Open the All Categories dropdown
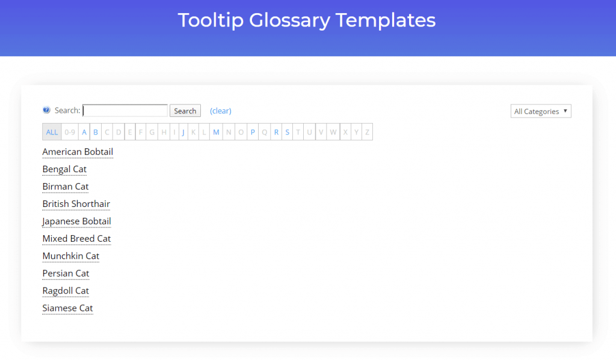 pyautogui.click(x=540, y=110)
